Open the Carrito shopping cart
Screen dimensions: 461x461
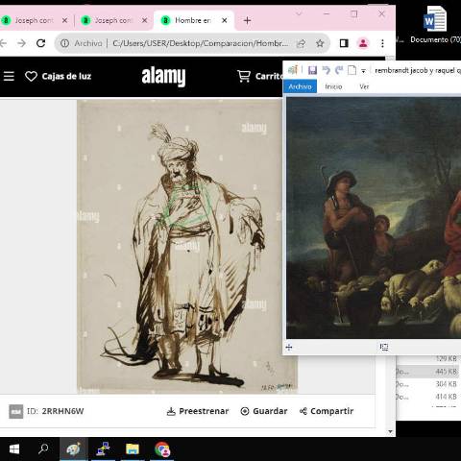(x=244, y=76)
